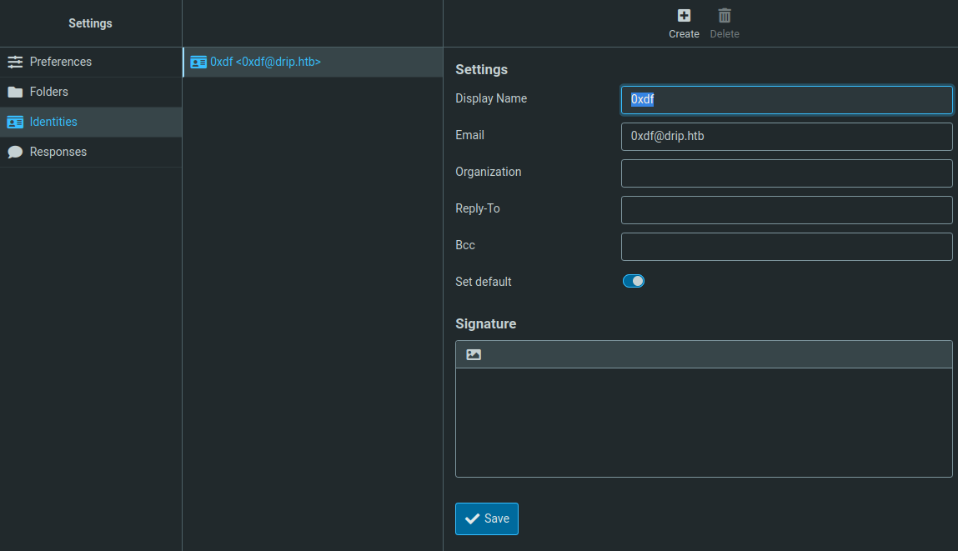Select the 0xdf <0xdf@drip.htb> identity entry
958x551 pixels.
[x=265, y=62]
